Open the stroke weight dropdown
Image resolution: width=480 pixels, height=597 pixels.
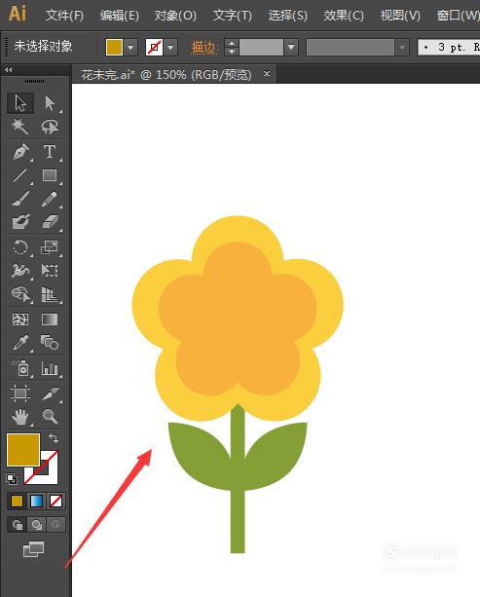pos(291,48)
